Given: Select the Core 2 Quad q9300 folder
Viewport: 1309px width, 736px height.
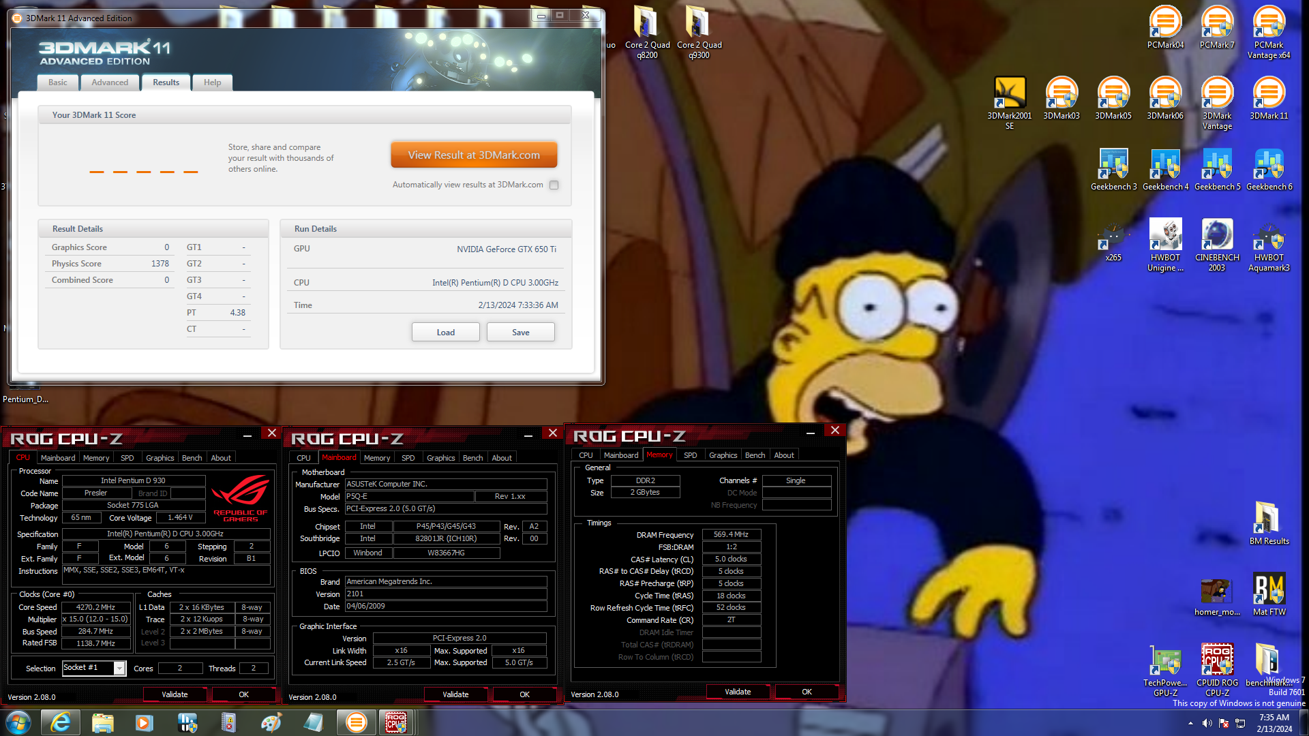Looking at the screenshot, I should 699,32.
